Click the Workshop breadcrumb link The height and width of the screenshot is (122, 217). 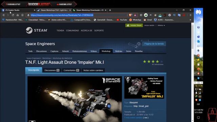coord(46,58)
